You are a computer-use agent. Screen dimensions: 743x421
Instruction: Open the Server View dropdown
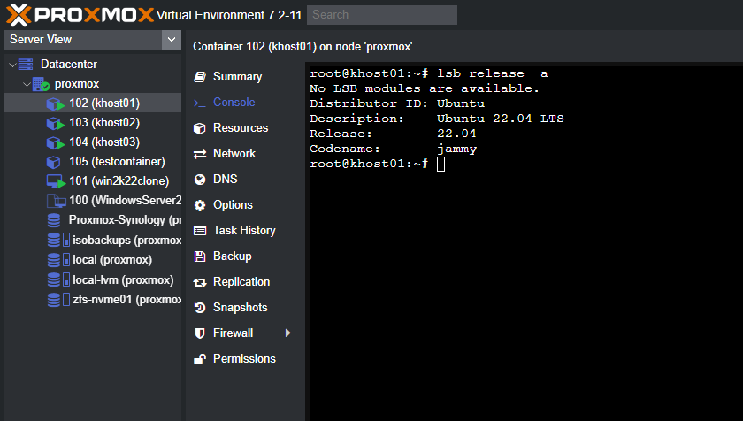[171, 40]
